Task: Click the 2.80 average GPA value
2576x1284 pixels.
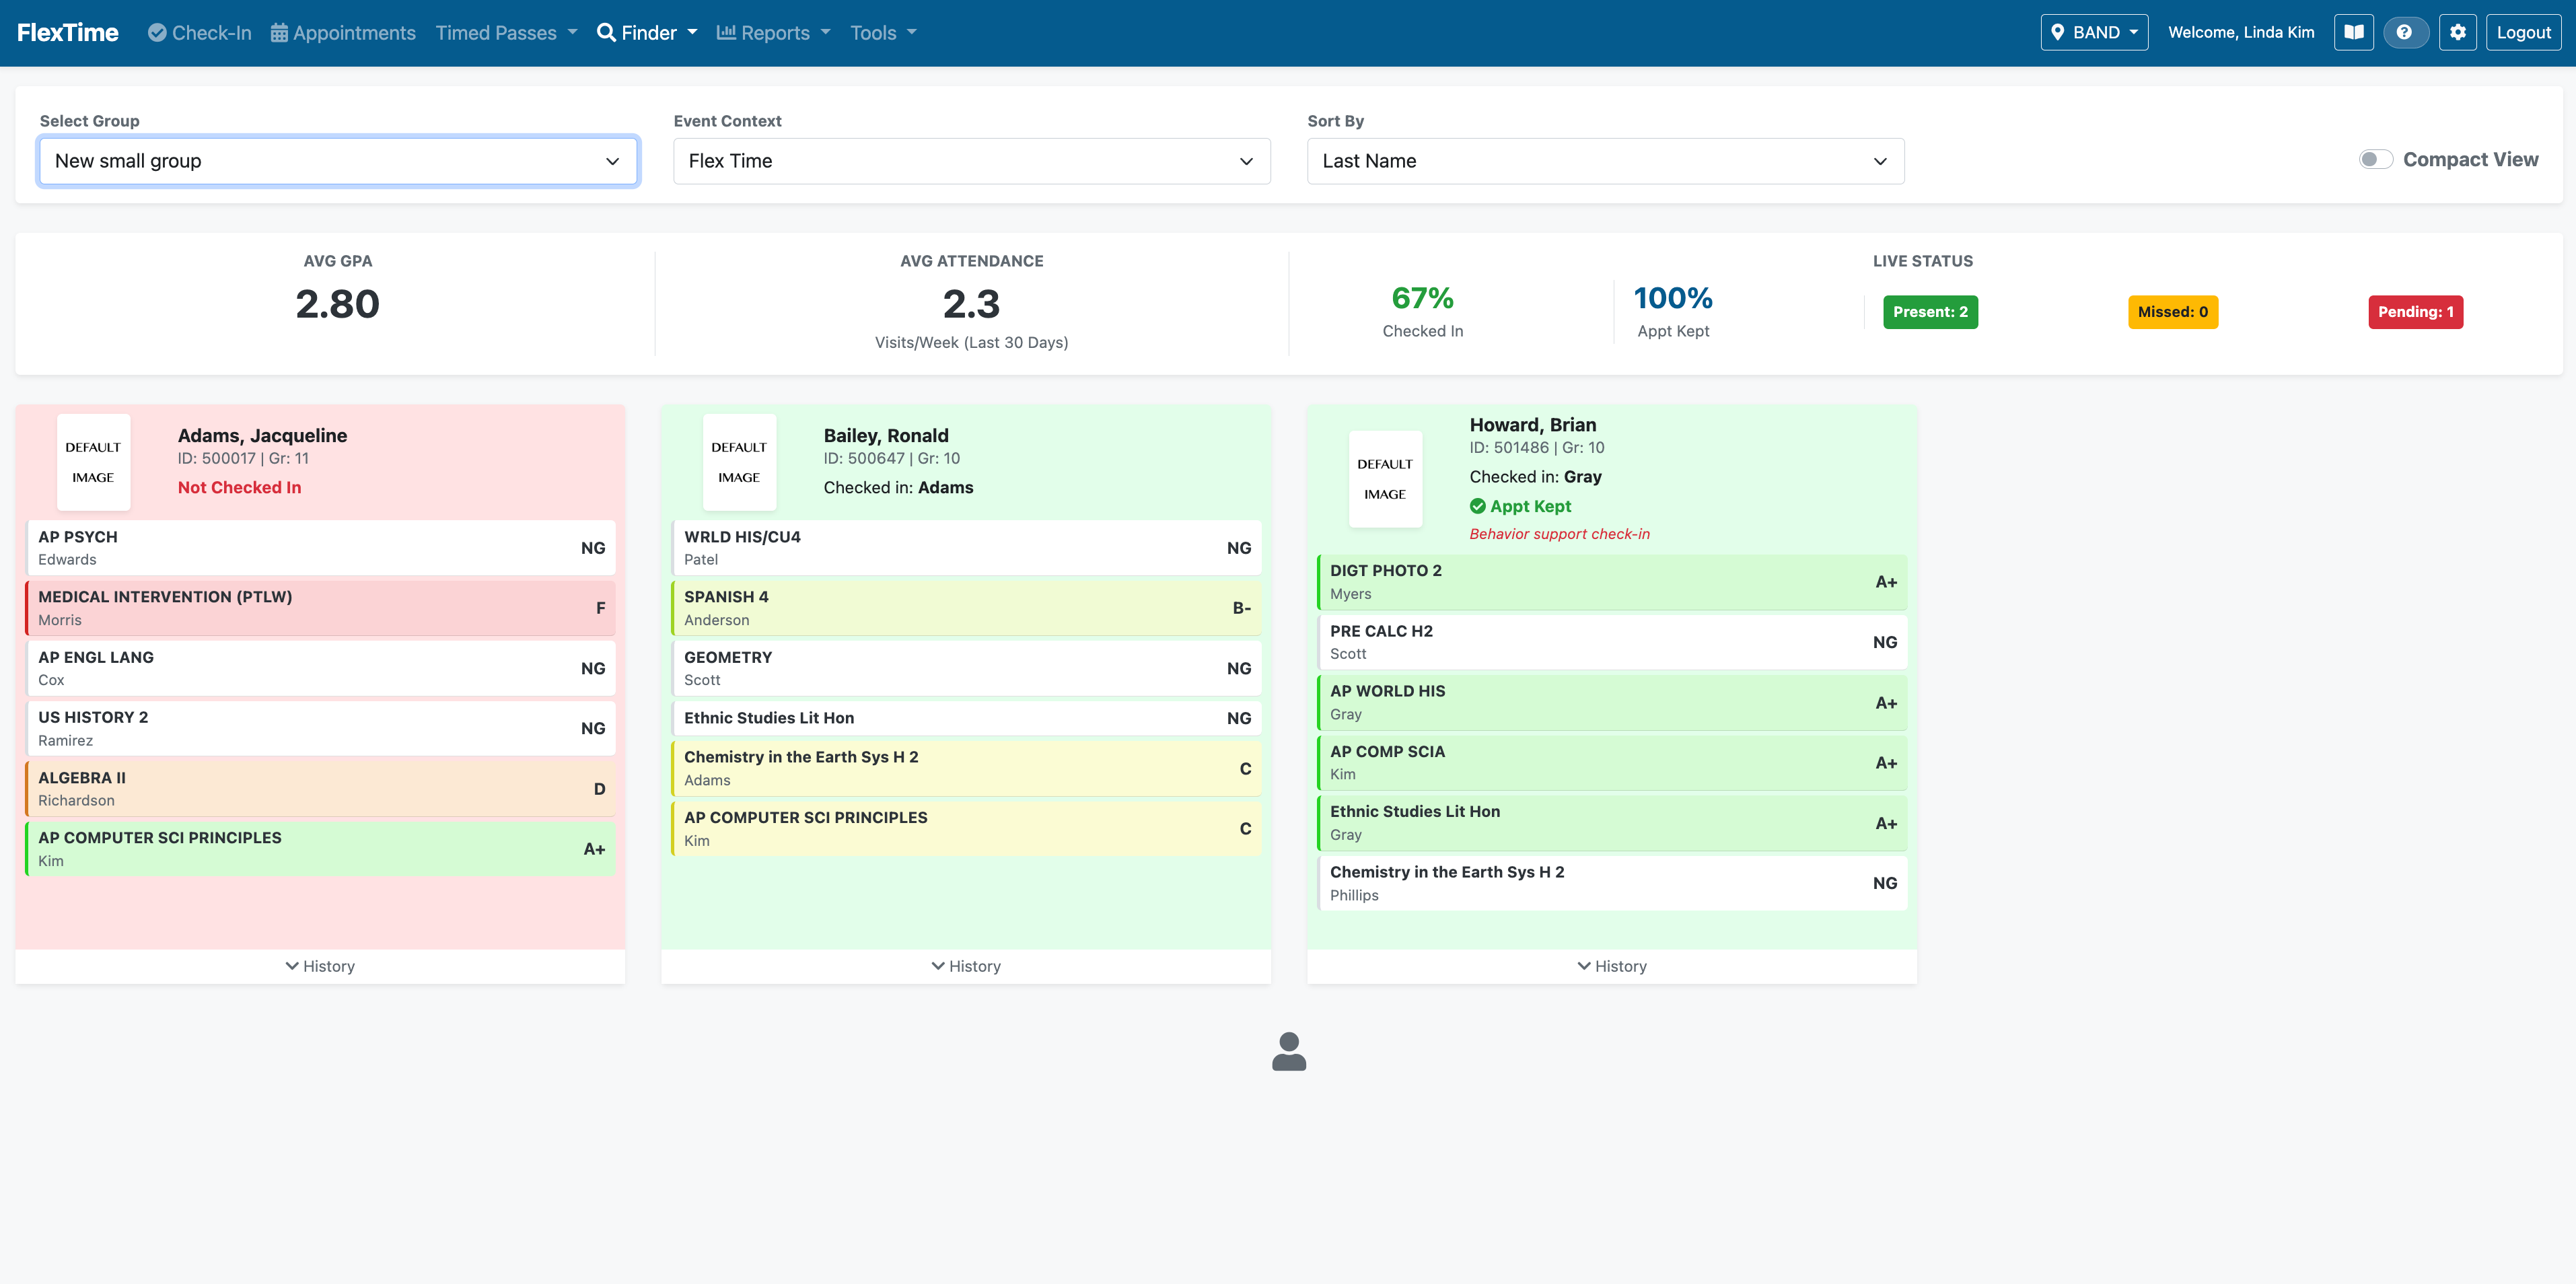Action: [338, 304]
